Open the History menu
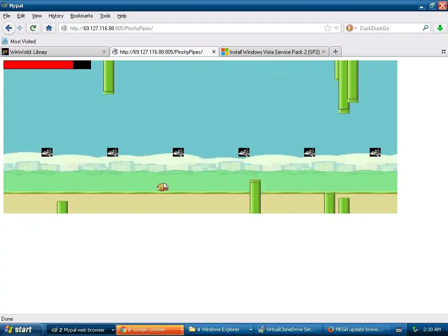 point(56,16)
